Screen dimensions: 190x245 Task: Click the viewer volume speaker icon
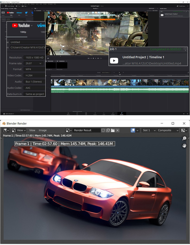point(48,58)
